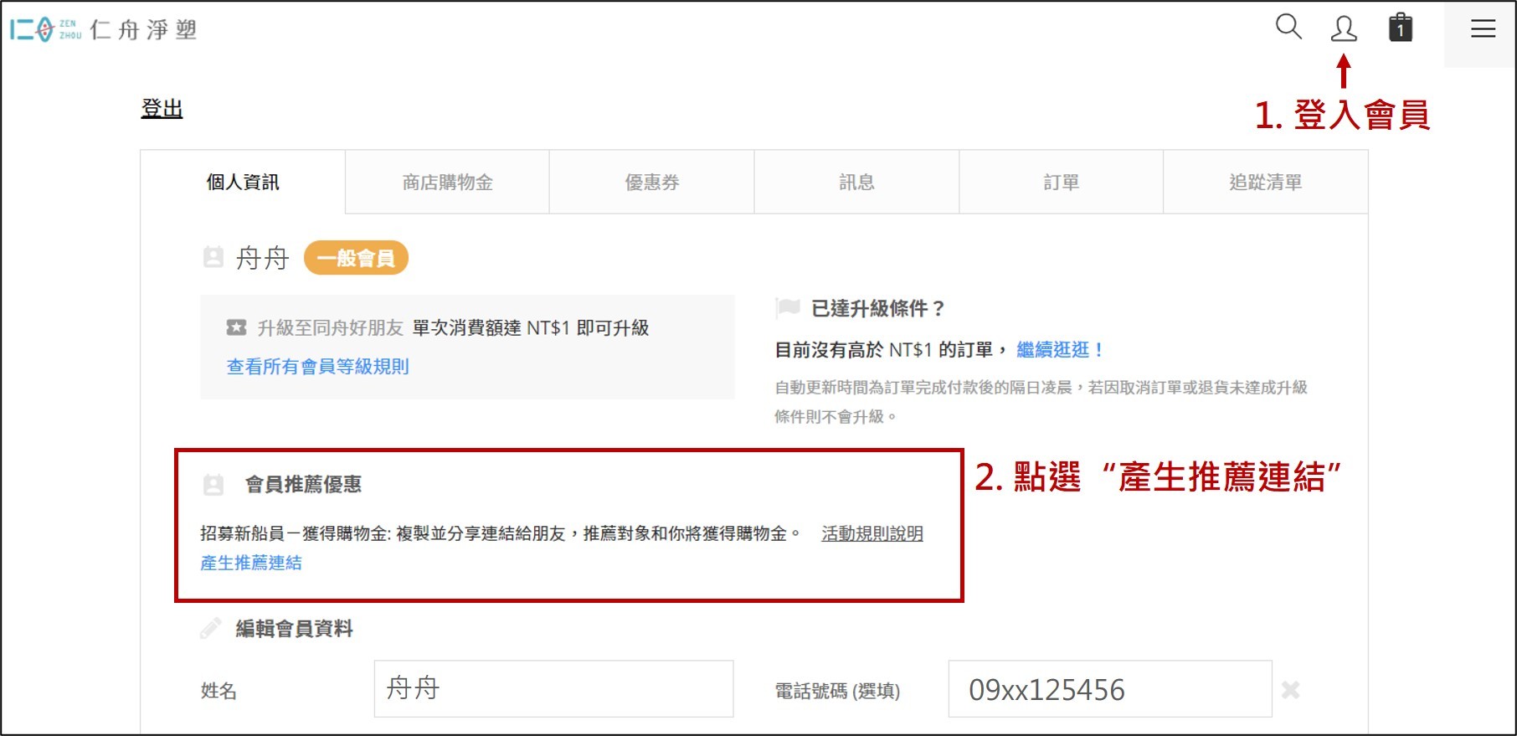Click the 姓名 input field

click(553, 688)
